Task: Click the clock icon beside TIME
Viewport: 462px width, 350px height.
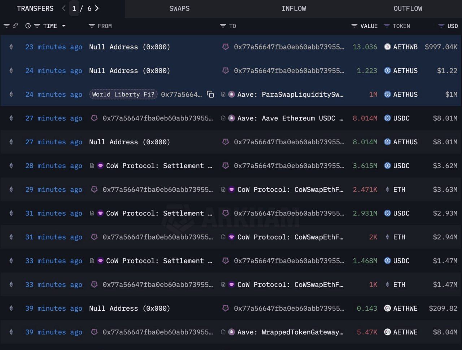Action: click(28, 26)
